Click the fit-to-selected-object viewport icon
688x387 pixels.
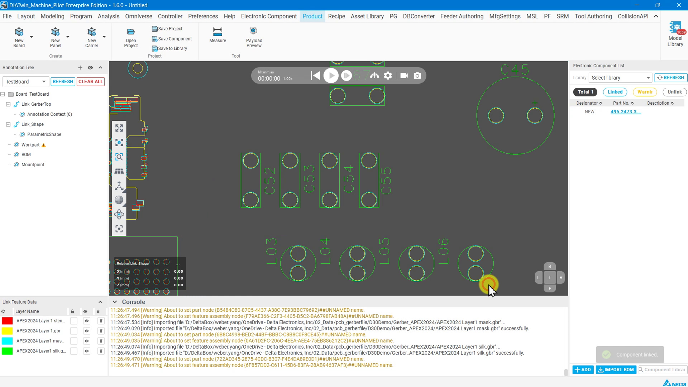(x=119, y=143)
